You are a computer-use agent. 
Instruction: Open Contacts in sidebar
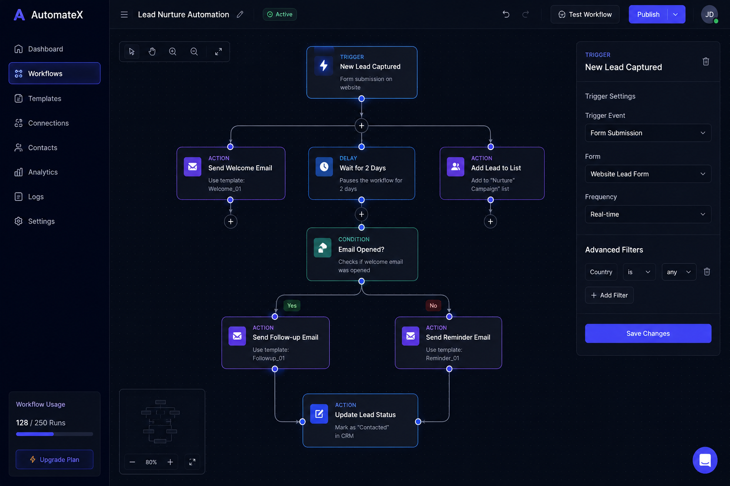click(x=54, y=148)
